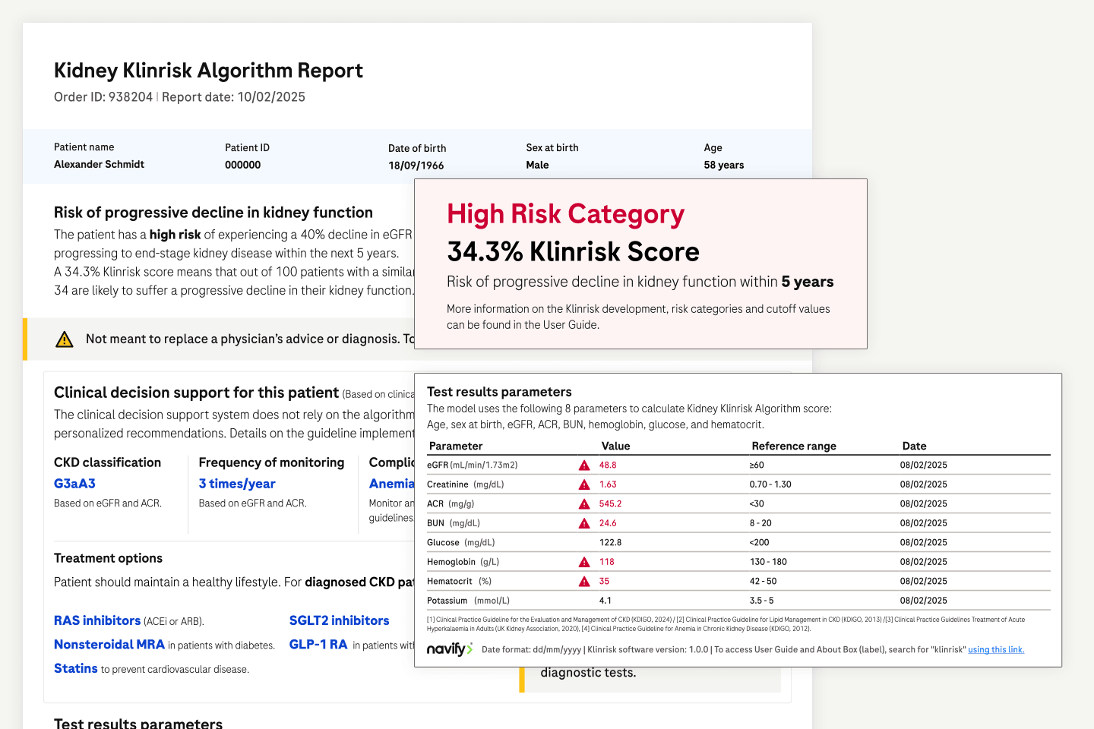Click the 'Kidney Klinrisk Algorithm Report' title
Image resolution: width=1094 pixels, height=729 pixels.
pyautogui.click(x=208, y=71)
